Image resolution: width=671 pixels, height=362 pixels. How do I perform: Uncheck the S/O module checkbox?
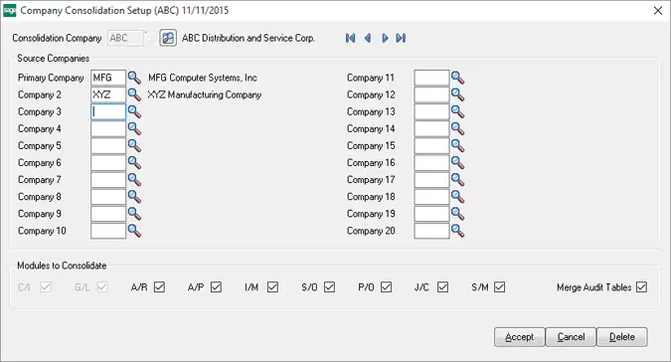click(329, 287)
